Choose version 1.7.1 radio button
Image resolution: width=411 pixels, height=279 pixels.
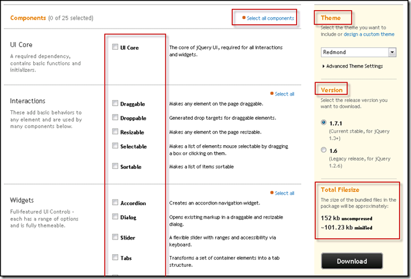[324, 122]
